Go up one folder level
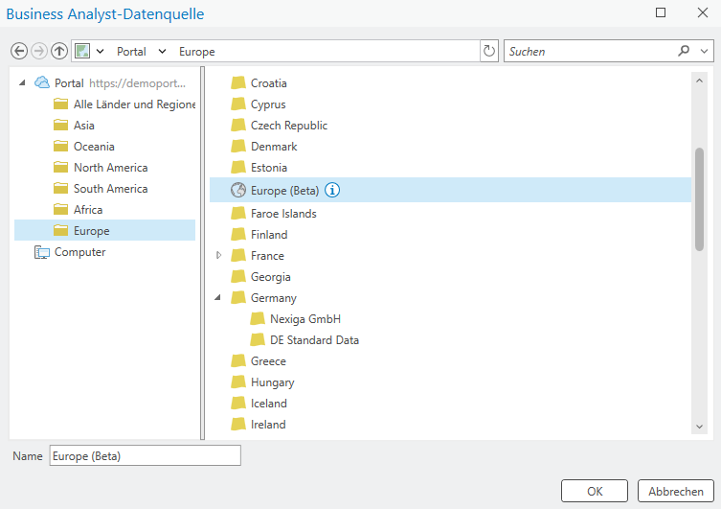This screenshot has height=509, width=721. 59,51
